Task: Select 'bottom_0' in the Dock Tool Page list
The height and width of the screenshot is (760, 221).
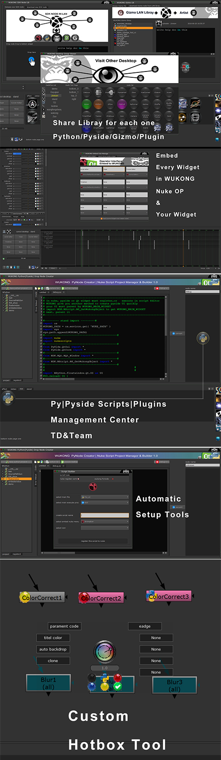Action: pos(74,89)
